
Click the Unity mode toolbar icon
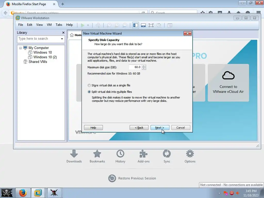coord(159,25)
